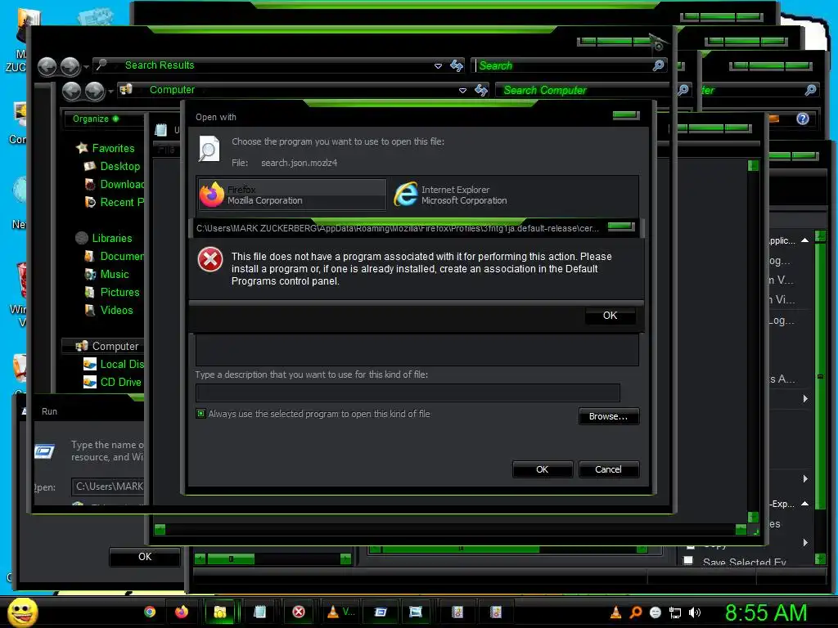Expand submenu arrow below s A... entry
The image size is (838, 628).
tap(805, 398)
